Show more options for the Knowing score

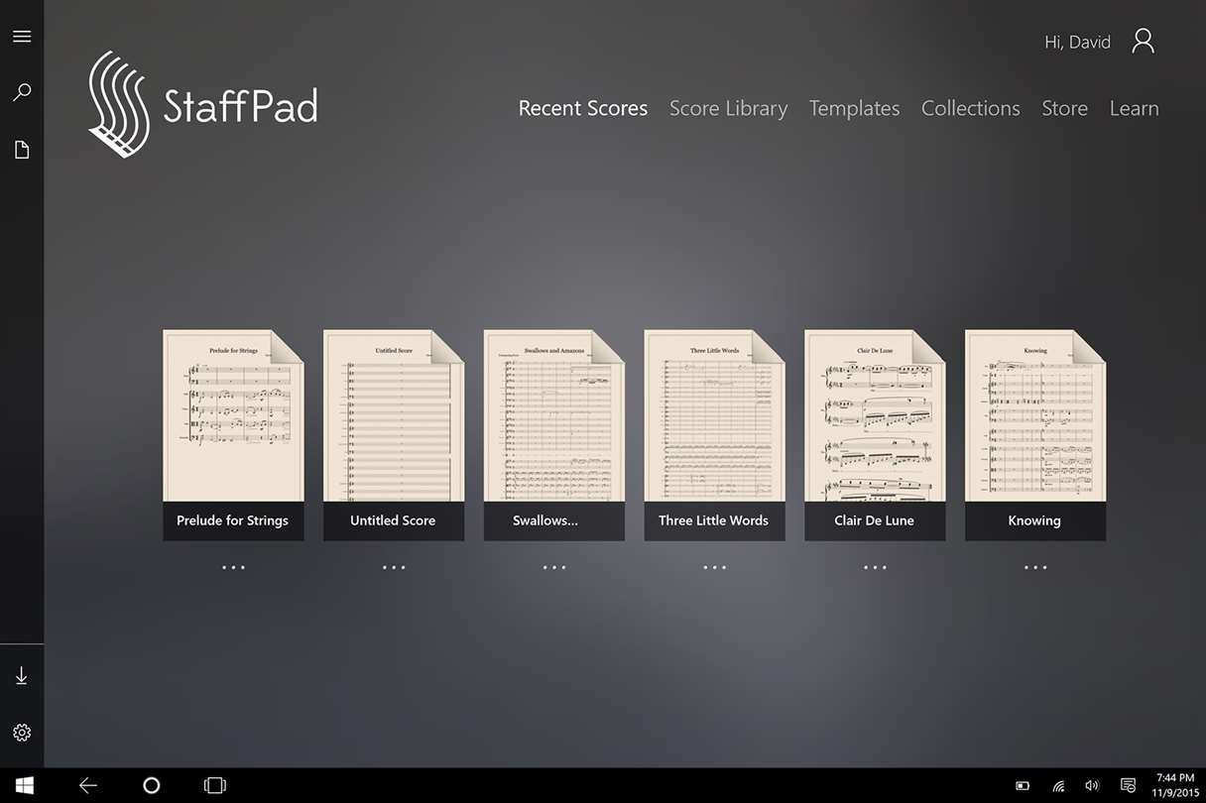click(1035, 568)
